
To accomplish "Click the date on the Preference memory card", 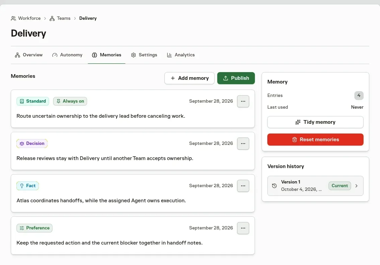I will [x=211, y=228].
